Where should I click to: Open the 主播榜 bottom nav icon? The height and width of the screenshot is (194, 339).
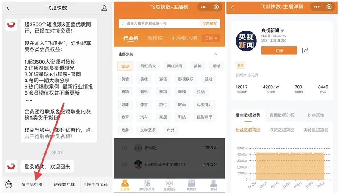click(x=125, y=185)
